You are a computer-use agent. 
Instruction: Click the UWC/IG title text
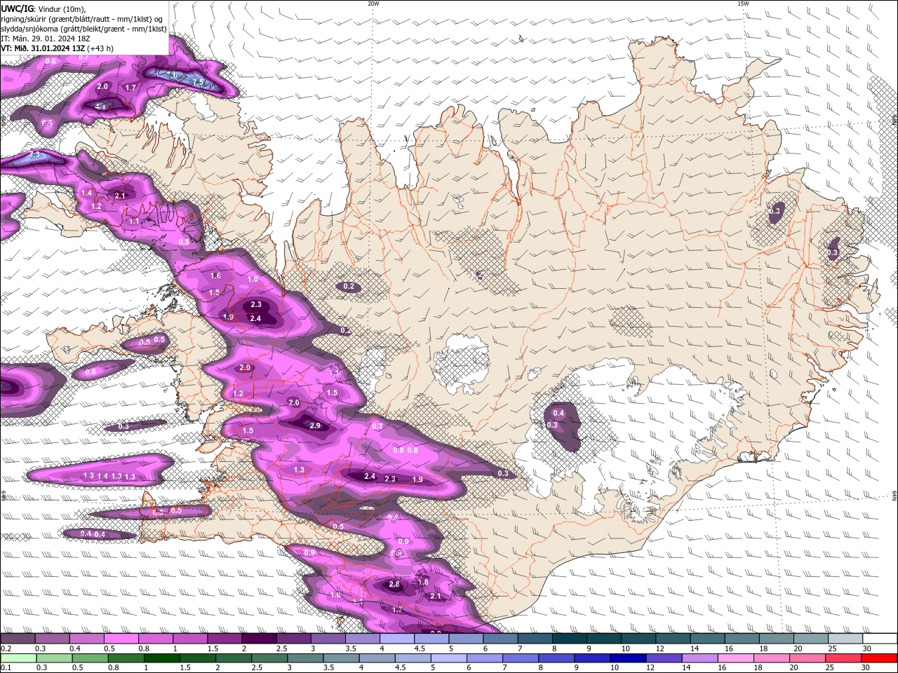pyautogui.click(x=17, y=8)
